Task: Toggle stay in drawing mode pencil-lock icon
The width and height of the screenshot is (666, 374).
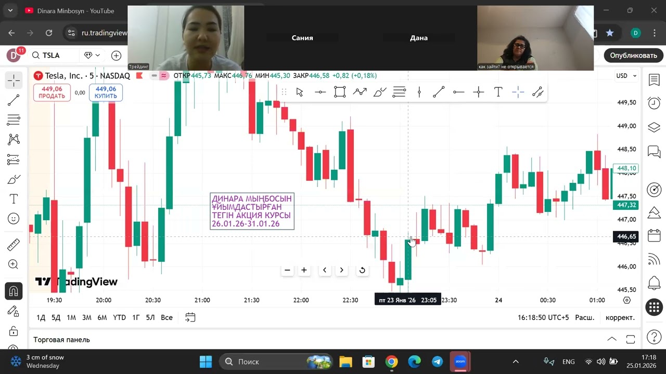Action: (14, 311)
